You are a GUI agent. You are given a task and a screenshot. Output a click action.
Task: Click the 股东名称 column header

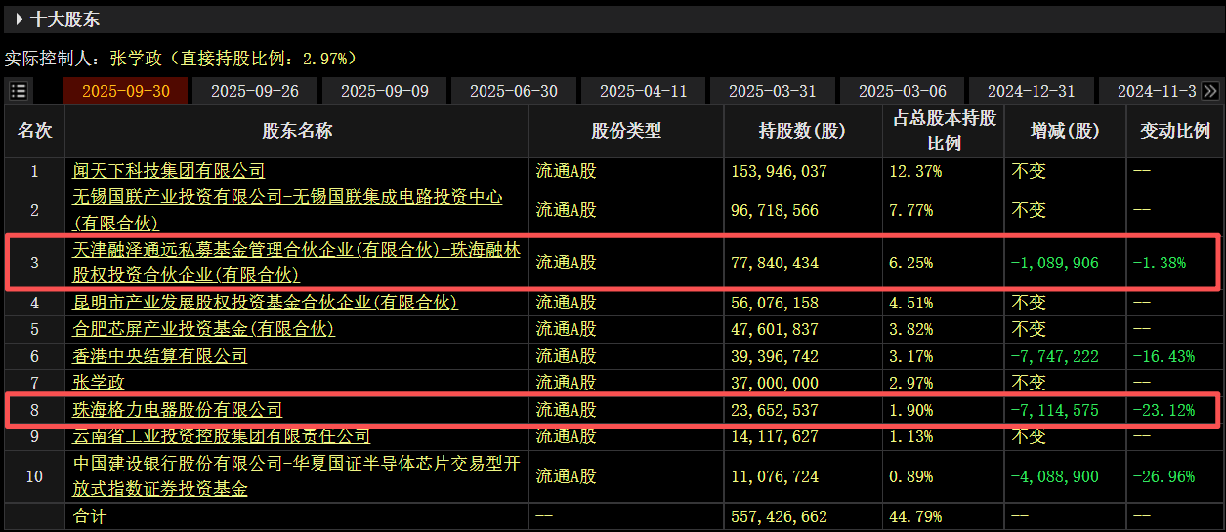(x=297, y=131)
